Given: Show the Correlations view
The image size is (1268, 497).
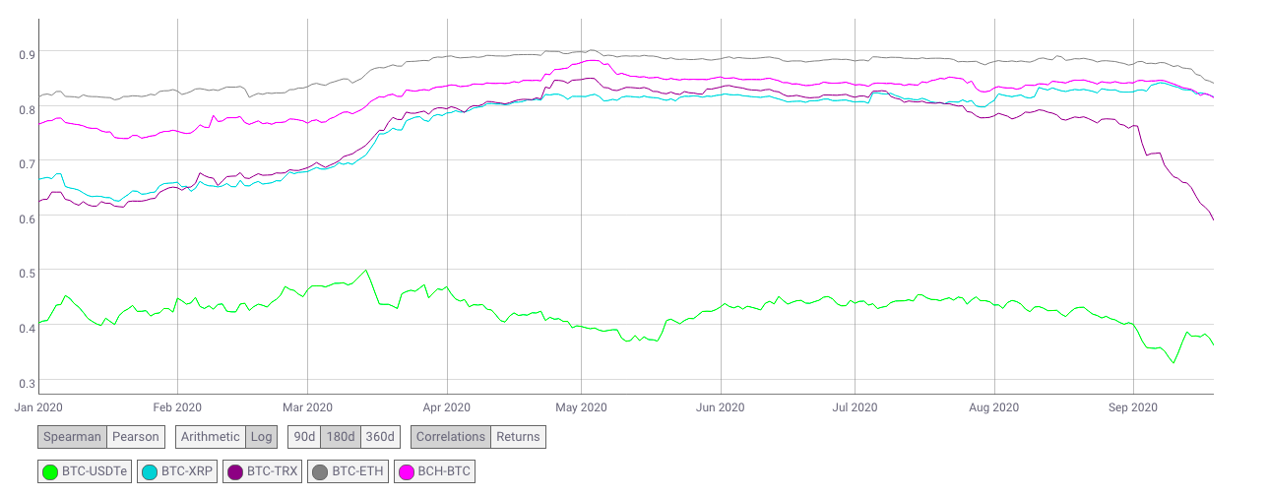Looking at the screenshot, I should [451, 436].
